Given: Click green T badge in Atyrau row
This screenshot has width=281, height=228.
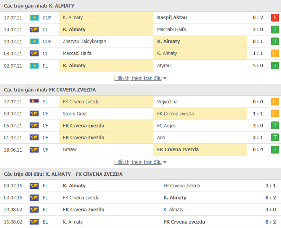Looking at the screenshot, I should coord(275,66).
